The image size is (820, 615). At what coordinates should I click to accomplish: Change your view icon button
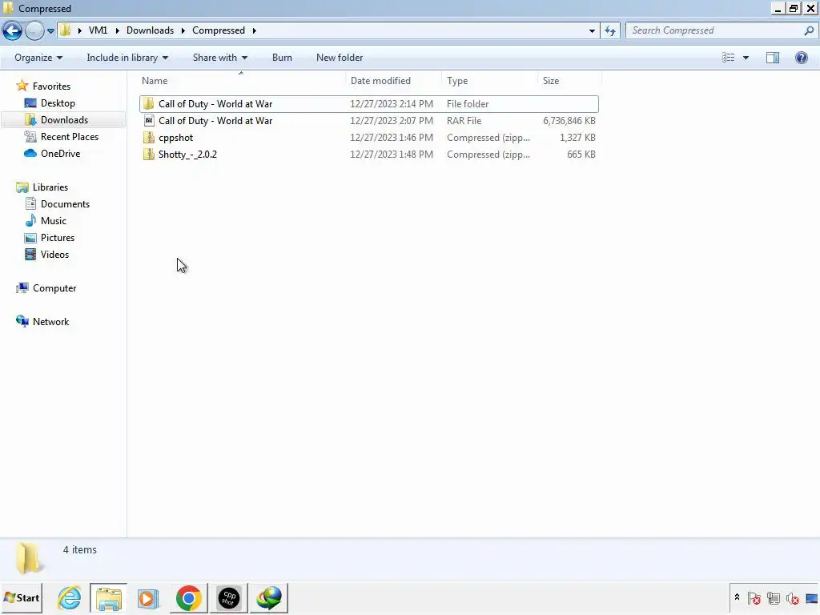(x=728, y=58)
